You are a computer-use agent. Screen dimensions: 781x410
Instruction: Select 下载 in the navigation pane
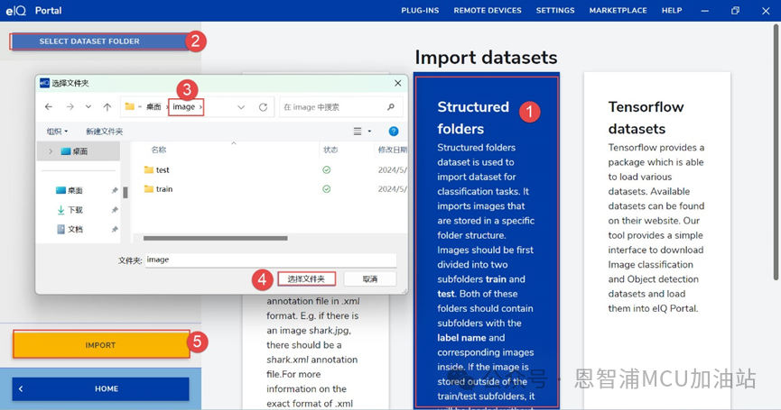(70, 210)
